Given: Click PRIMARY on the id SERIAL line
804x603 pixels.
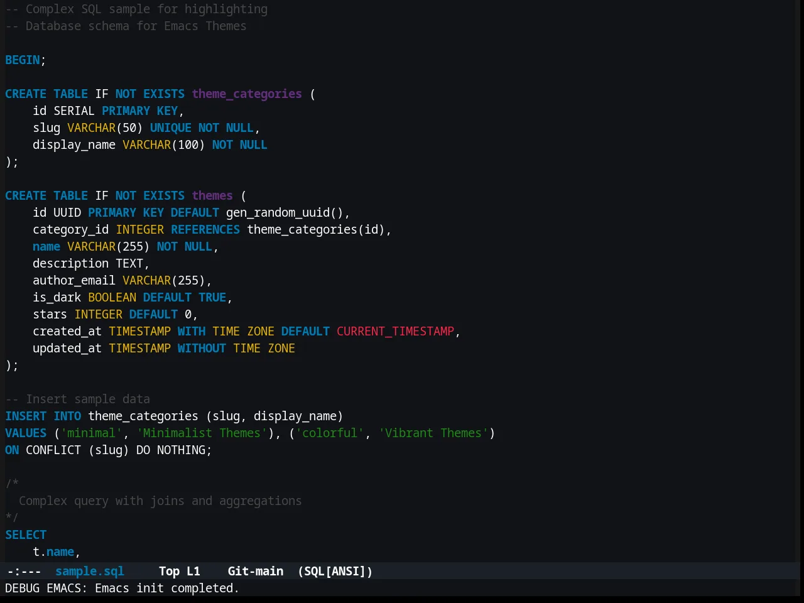Looking at the screenshot, I should (x=126, y=111).
